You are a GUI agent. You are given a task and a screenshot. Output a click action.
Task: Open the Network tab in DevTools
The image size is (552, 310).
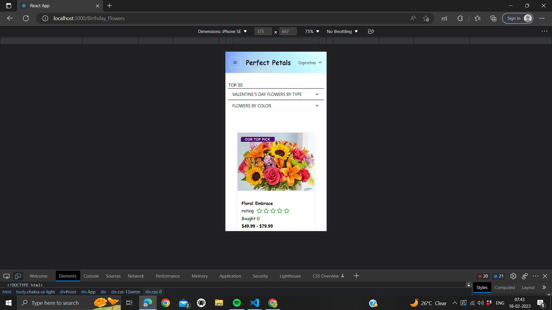136,276
